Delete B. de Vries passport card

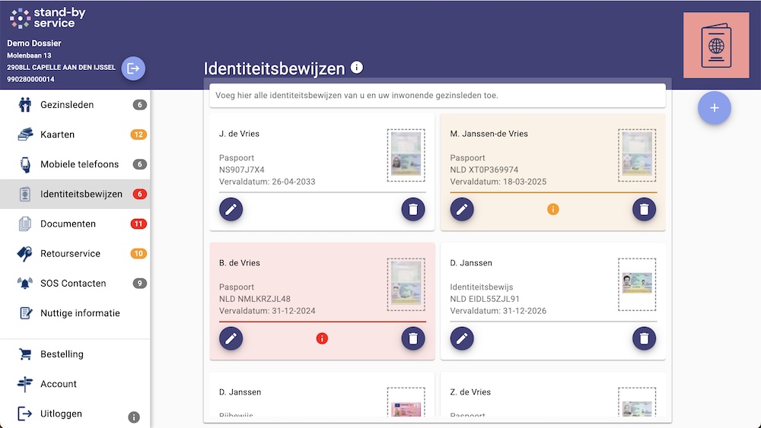(413, 338)
